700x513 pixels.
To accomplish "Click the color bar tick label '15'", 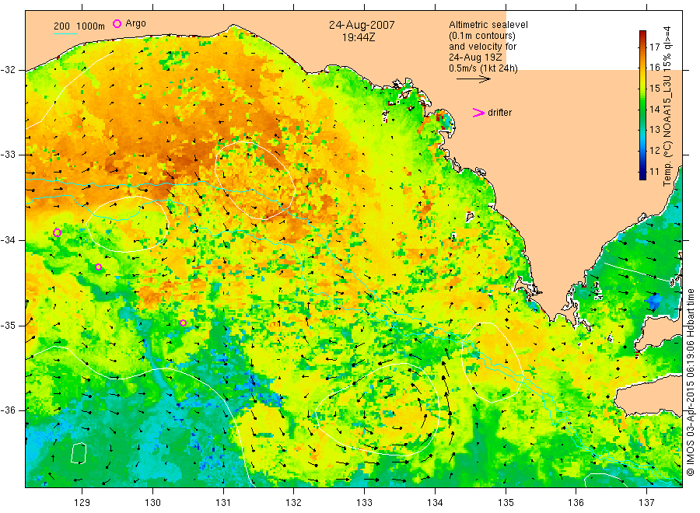I will 654,89.
